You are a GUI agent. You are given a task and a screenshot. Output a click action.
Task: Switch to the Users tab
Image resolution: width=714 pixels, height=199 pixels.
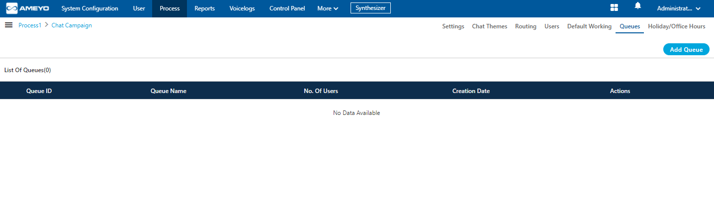coord(552,26)
